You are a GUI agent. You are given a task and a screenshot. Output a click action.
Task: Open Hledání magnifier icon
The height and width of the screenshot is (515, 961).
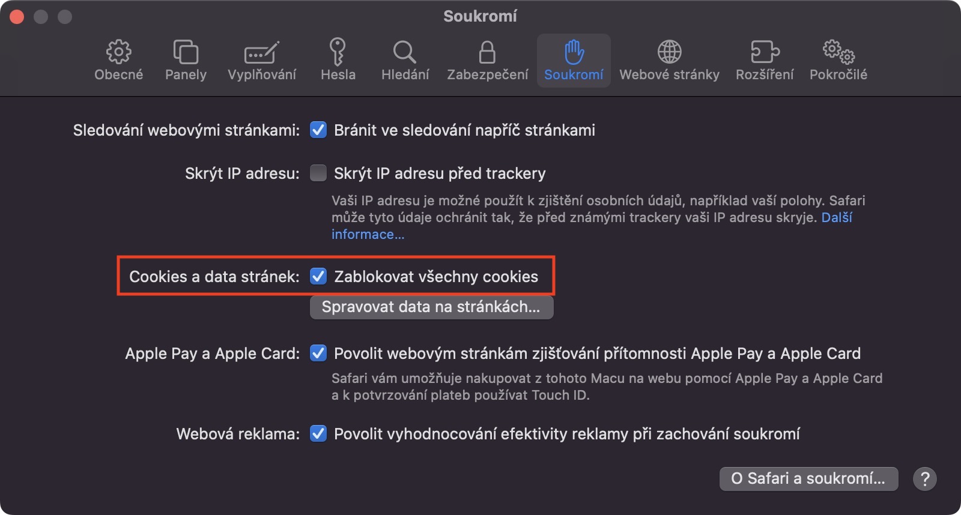pos(405,52)
